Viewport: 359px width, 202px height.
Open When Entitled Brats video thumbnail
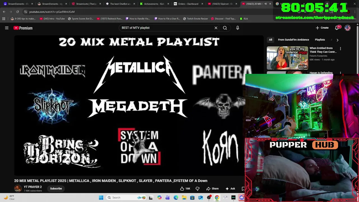click(287, 58)
